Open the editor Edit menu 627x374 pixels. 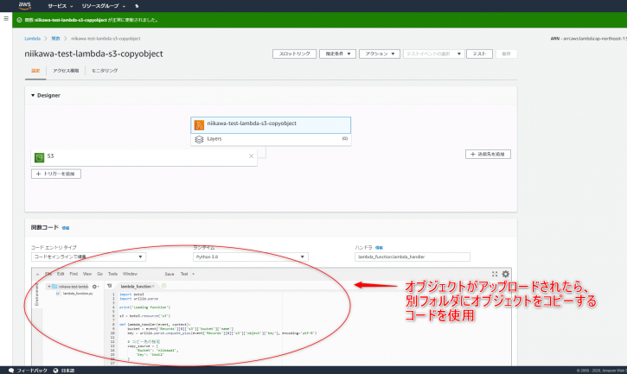point(61,274)
